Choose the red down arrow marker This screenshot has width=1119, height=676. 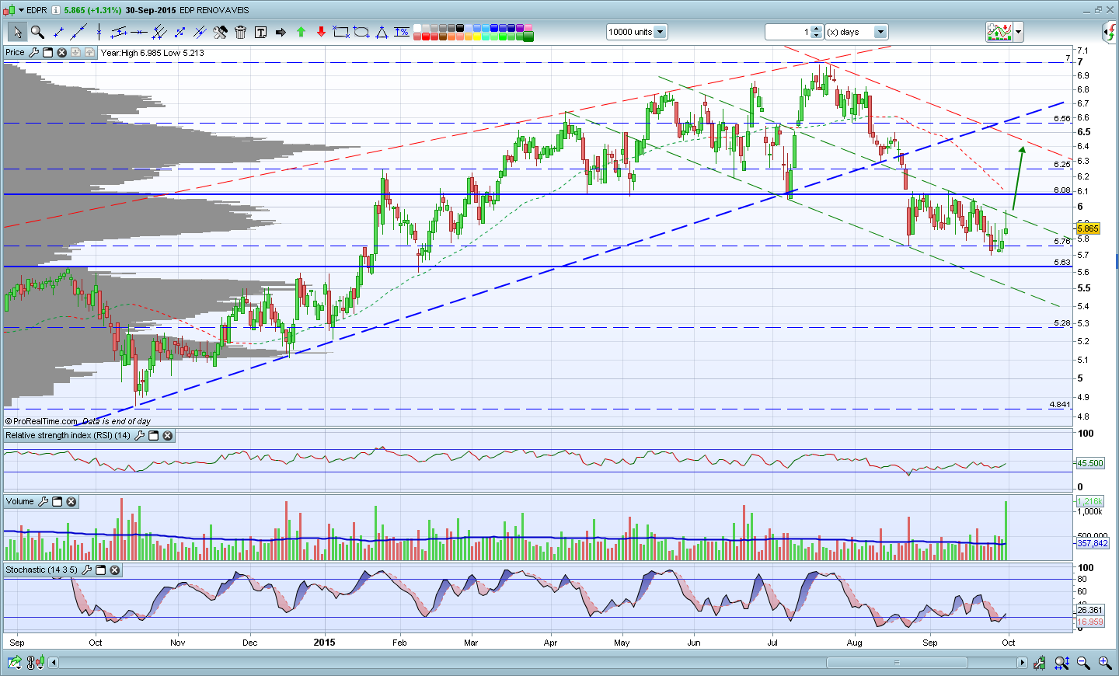coord(321,32)
